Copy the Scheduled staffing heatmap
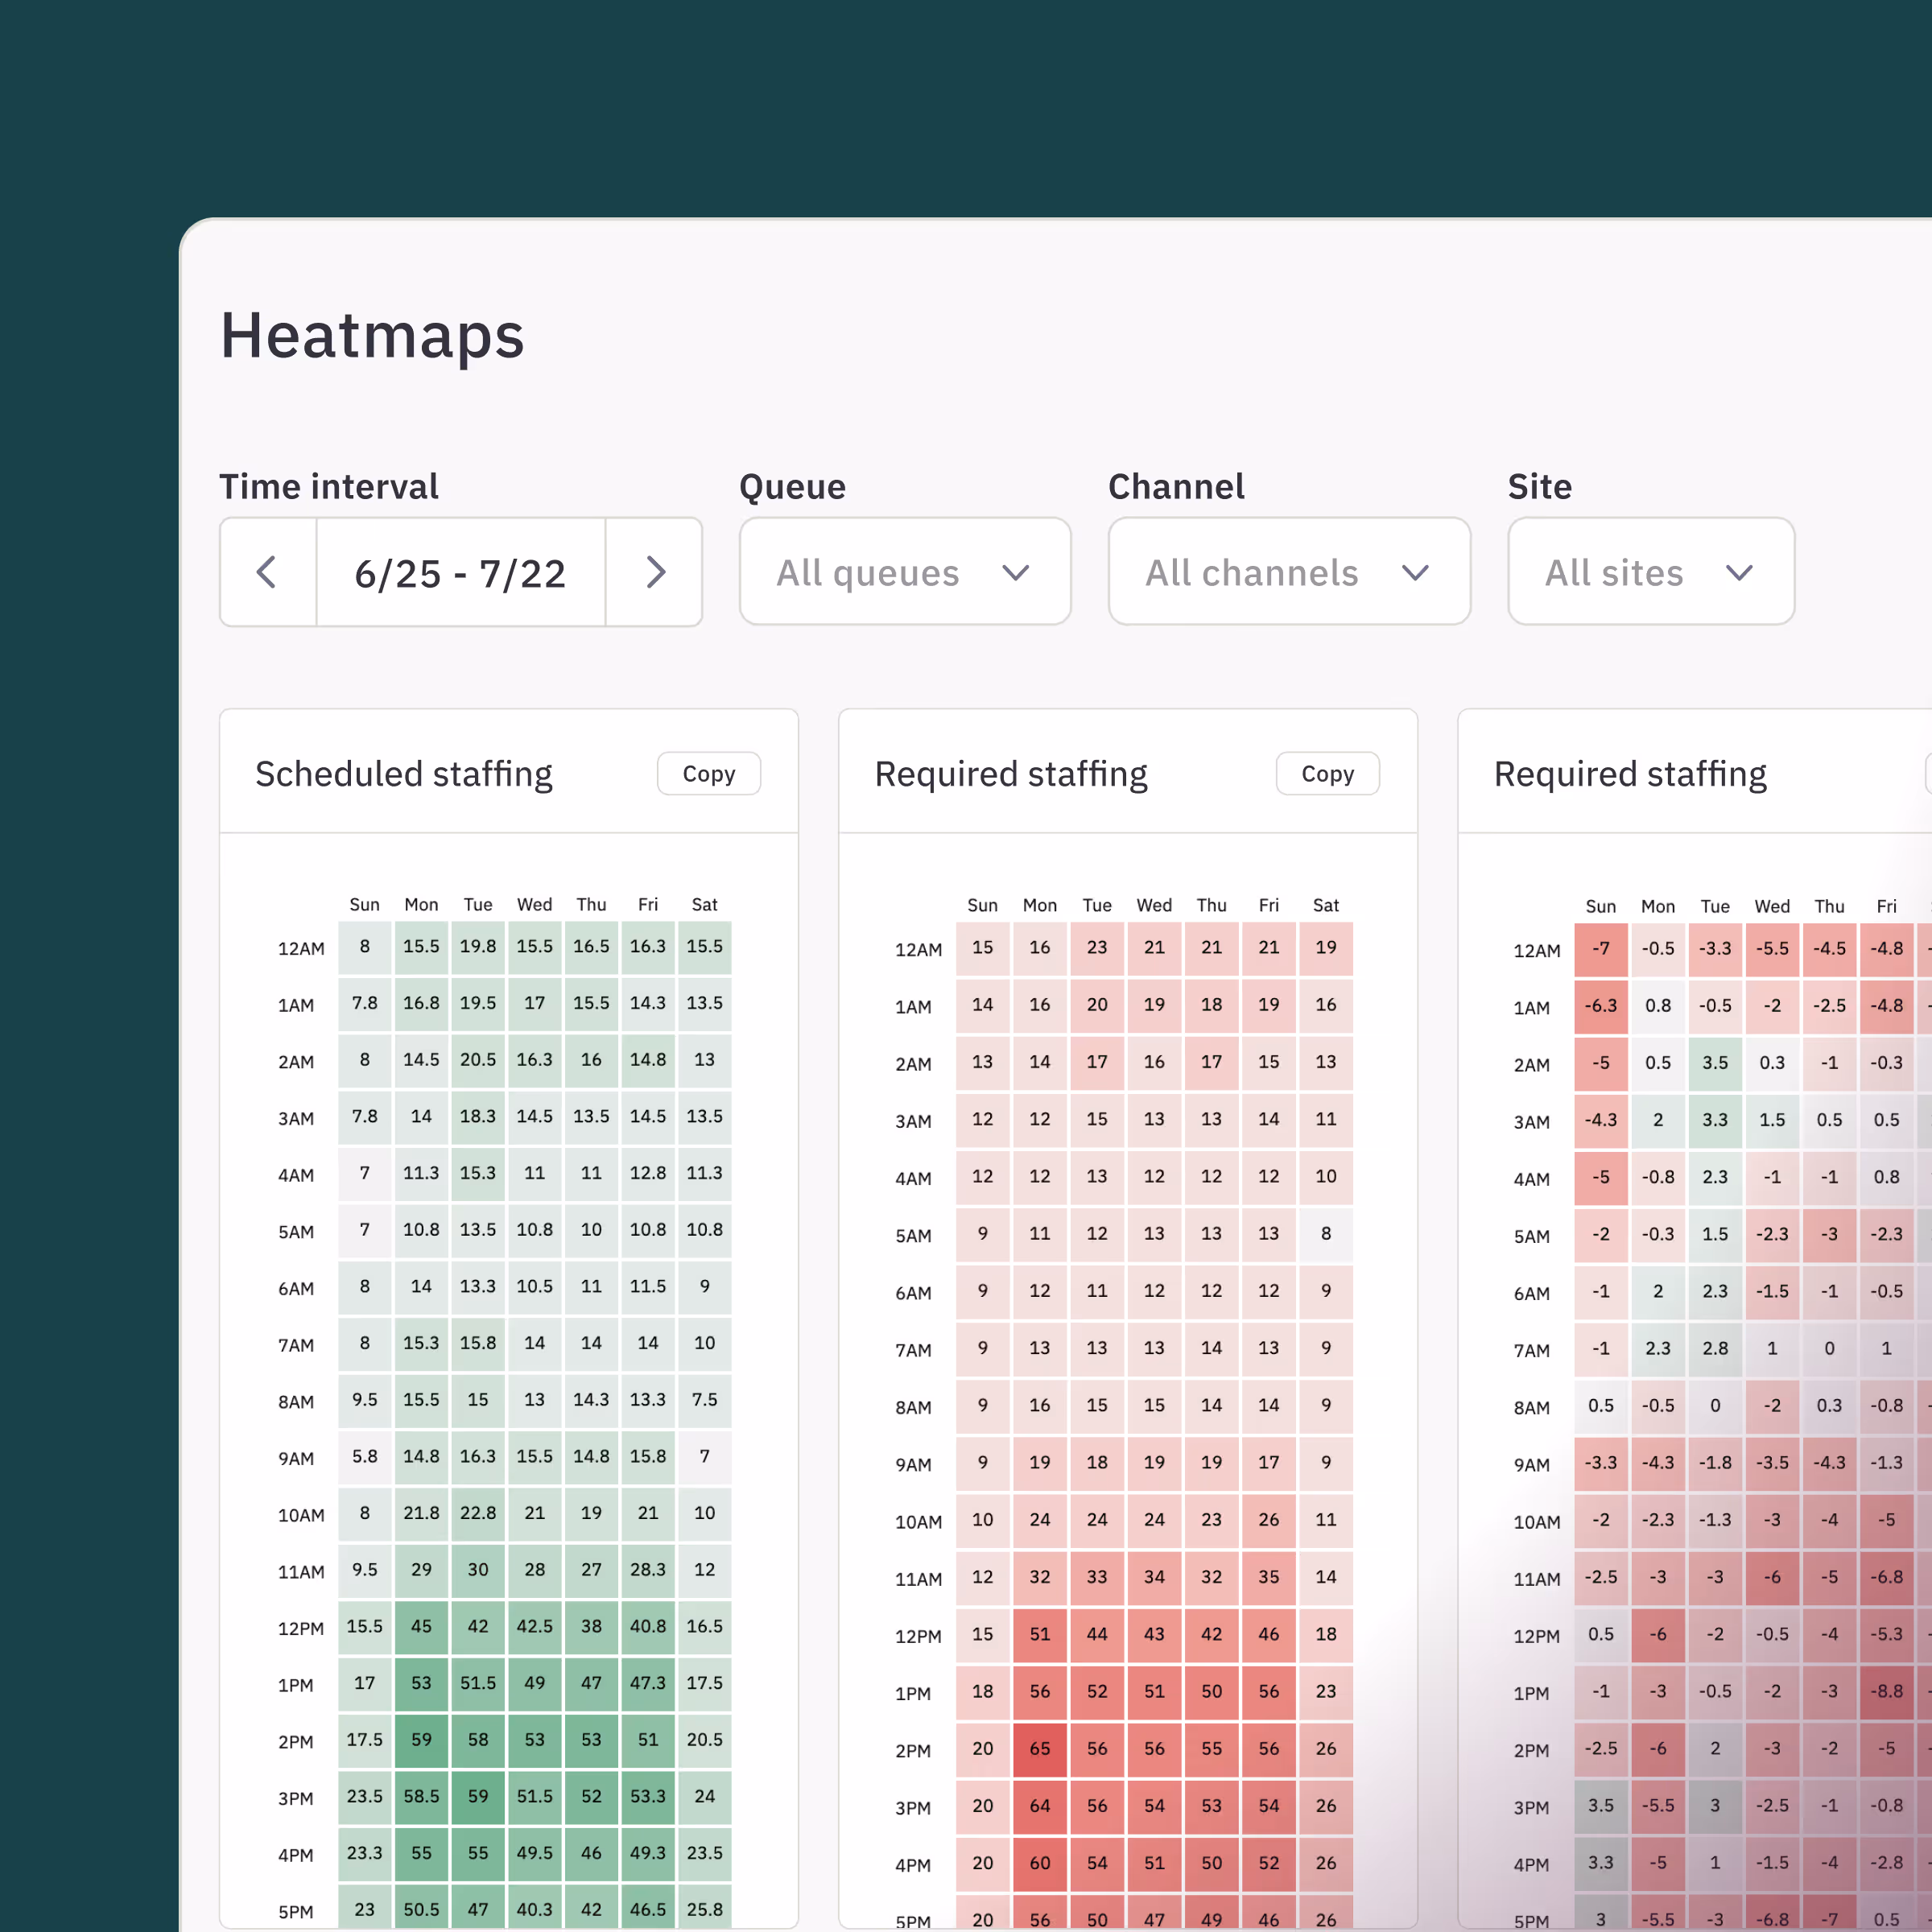 [708, 773]
